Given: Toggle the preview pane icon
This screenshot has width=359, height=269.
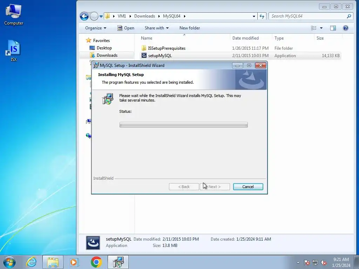Looking at the screenshot, I should click(333, 28).
